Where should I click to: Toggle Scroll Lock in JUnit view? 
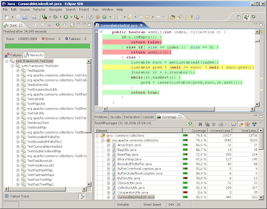[72, 25]
